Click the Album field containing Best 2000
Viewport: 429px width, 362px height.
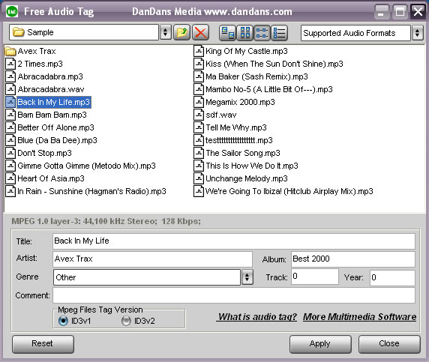click(x=353, y=259)
